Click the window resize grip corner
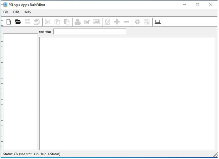This screenshot has height=159, width=219. click(x=215, y=155)
